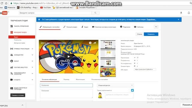The width and height of the screenshot is (192, 108).
Task: Select the Монетизация sub-tab
Action: point(80,79)
